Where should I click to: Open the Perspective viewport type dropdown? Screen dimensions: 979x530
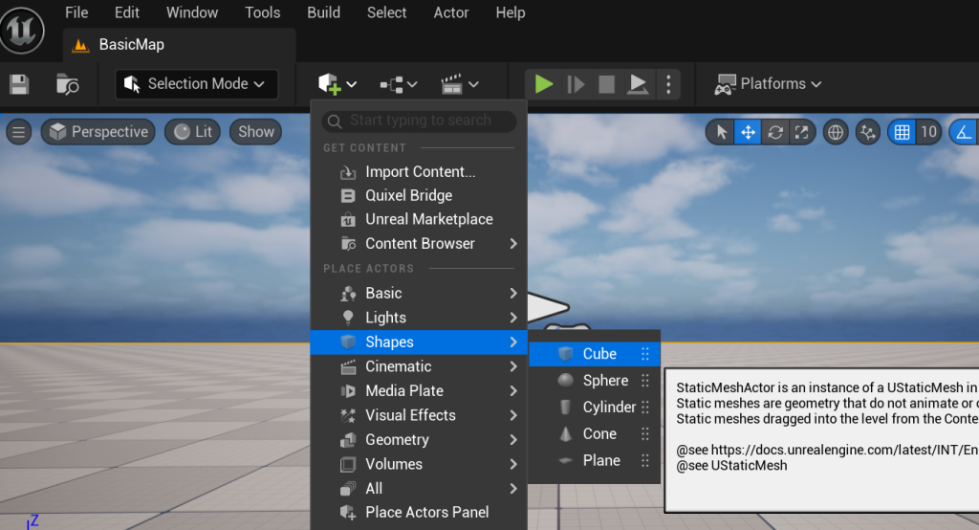[98, 132]
